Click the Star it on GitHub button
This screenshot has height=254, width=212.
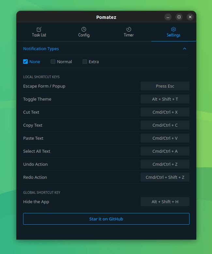[106, 219]
